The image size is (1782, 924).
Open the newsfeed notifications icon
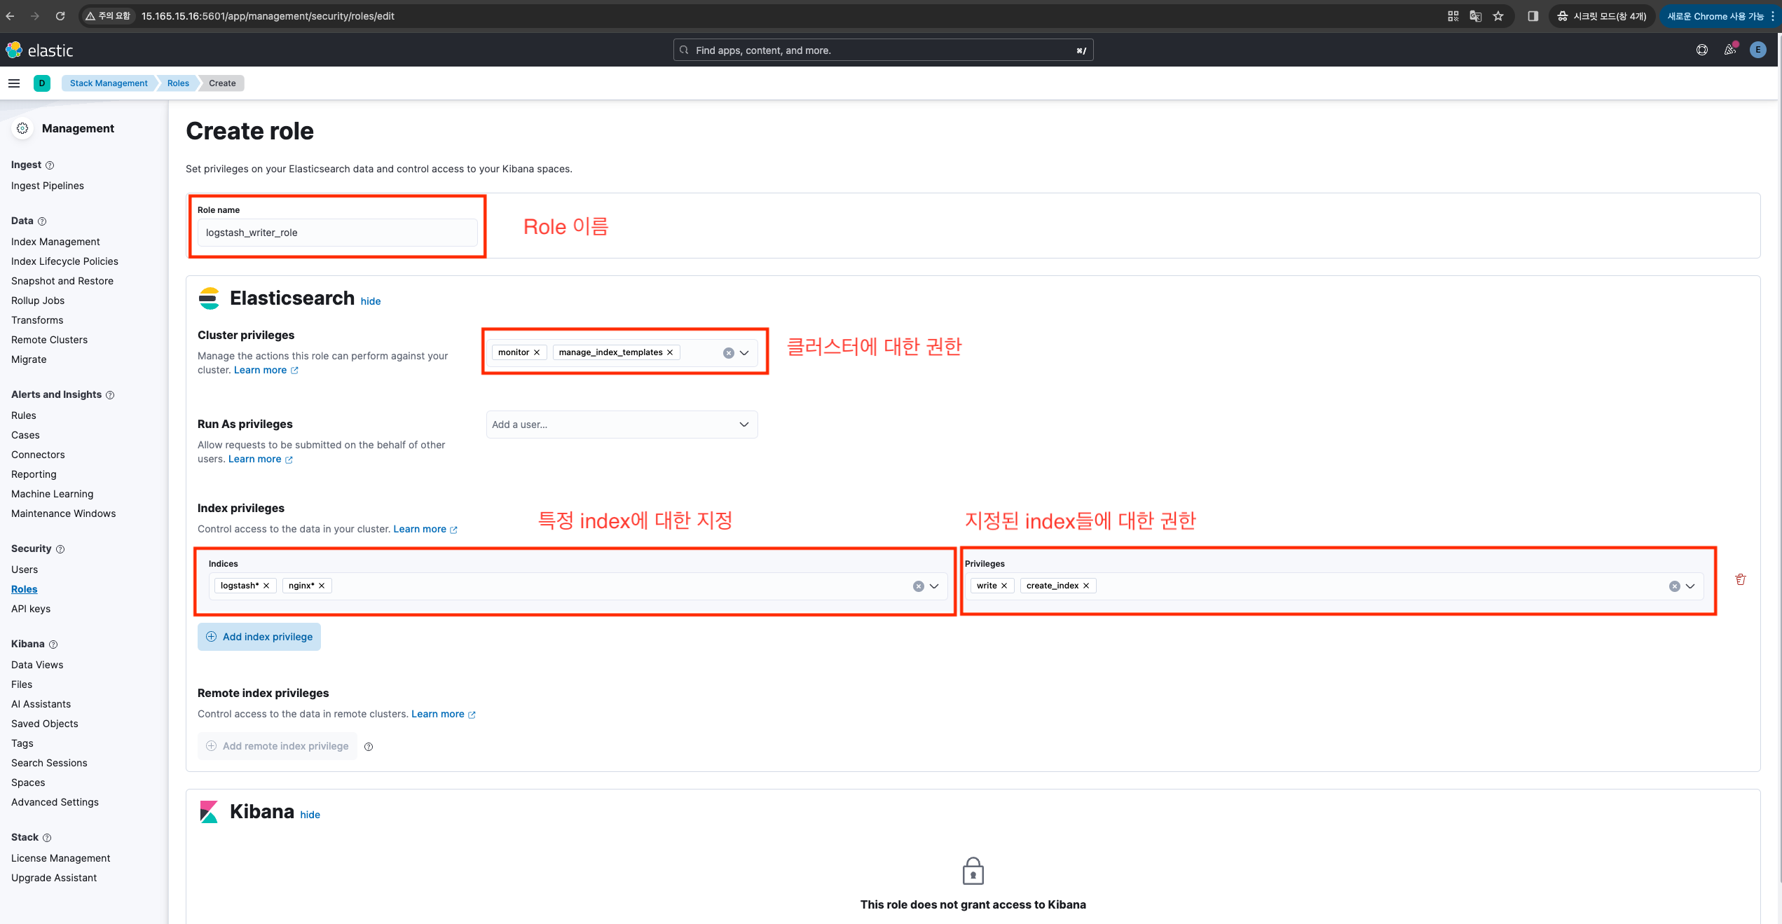point(1730,50)
